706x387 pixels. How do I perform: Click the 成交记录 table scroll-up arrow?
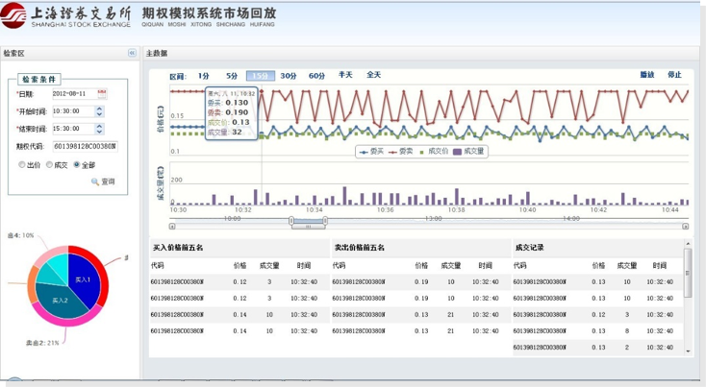[688, 244]
